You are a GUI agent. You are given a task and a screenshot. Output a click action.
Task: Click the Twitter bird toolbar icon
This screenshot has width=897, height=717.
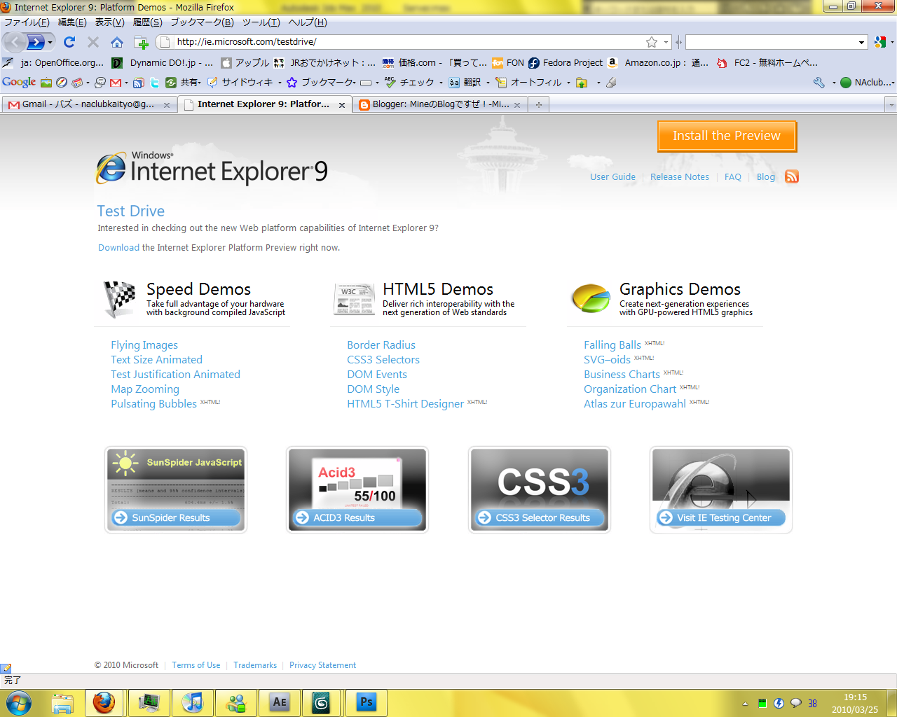[155, 83]
